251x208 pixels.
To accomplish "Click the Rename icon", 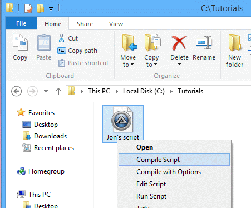I will click(204, 43).
